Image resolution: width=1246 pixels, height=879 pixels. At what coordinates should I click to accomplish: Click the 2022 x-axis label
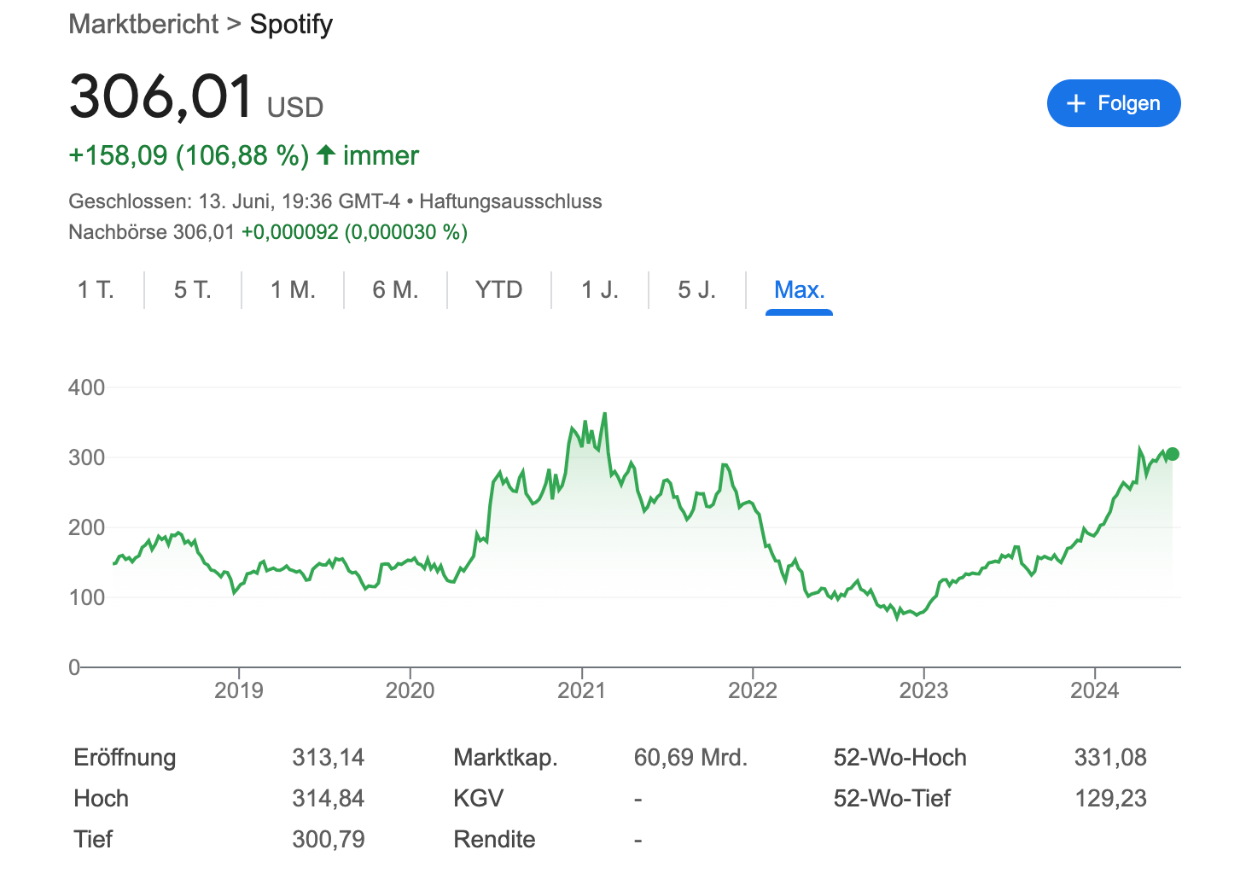(753, 690)
